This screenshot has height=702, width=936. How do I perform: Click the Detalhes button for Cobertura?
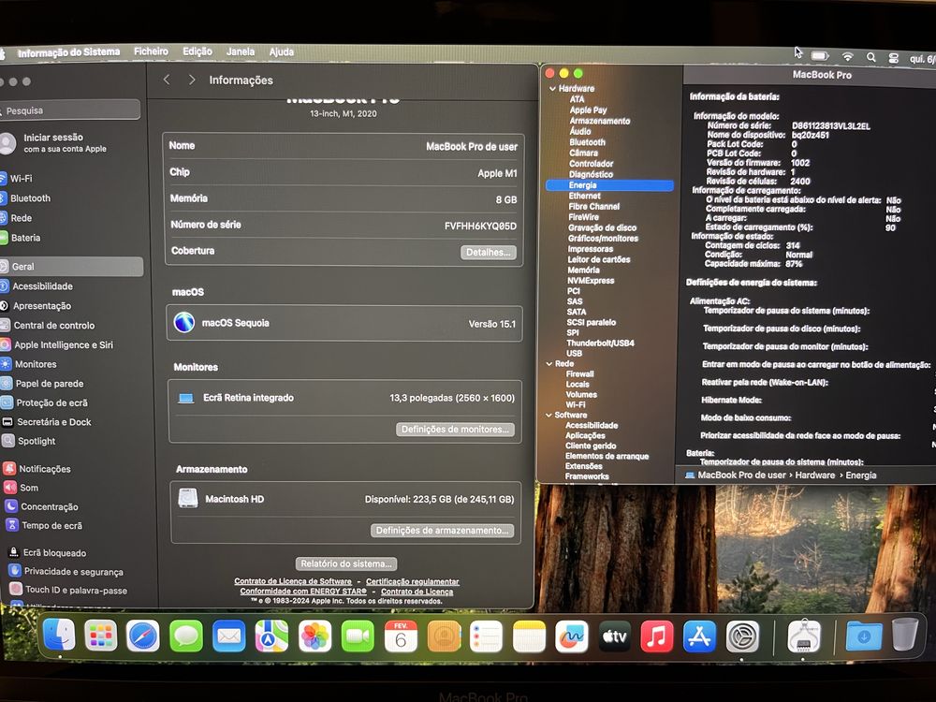coord(489,253)
